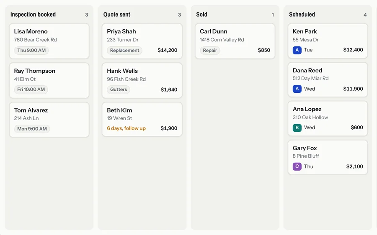Click the Thu 9:00 AM time chip
This screenshot has width=377, height=235.
coord(31,51)
